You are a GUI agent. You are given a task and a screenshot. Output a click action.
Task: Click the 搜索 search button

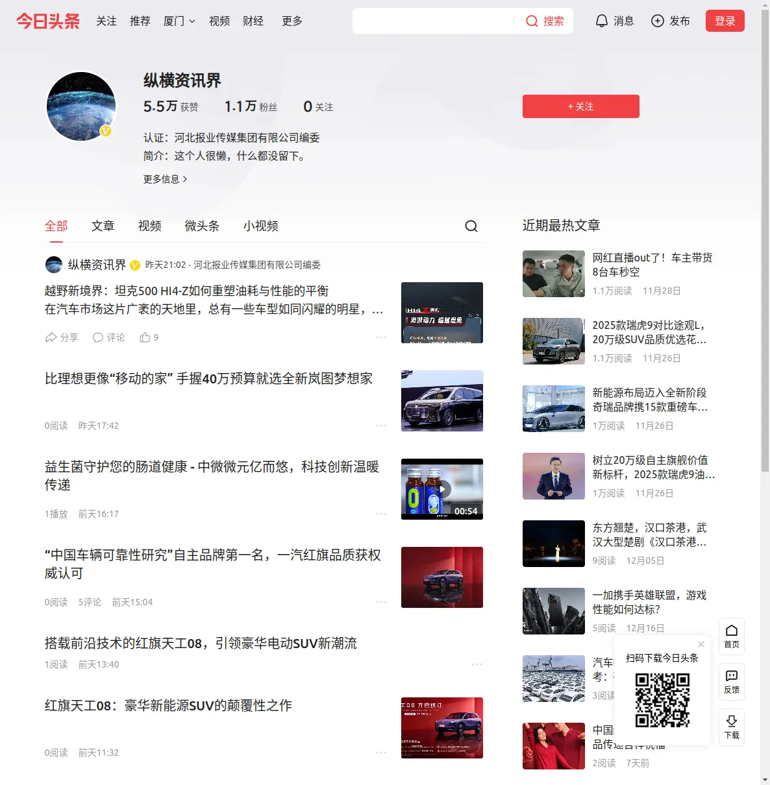pos(545,21)
